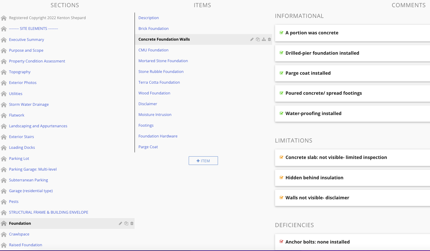Toggle checkbox for Poured concrete/ spread footings
Image resolution: width=430 pixels, height=251 pixels.
pyautogui.click(x=281, y=93)
